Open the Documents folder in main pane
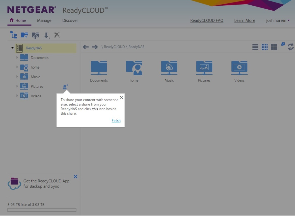This screenshot has width=295, height=216. click(99, 71)
